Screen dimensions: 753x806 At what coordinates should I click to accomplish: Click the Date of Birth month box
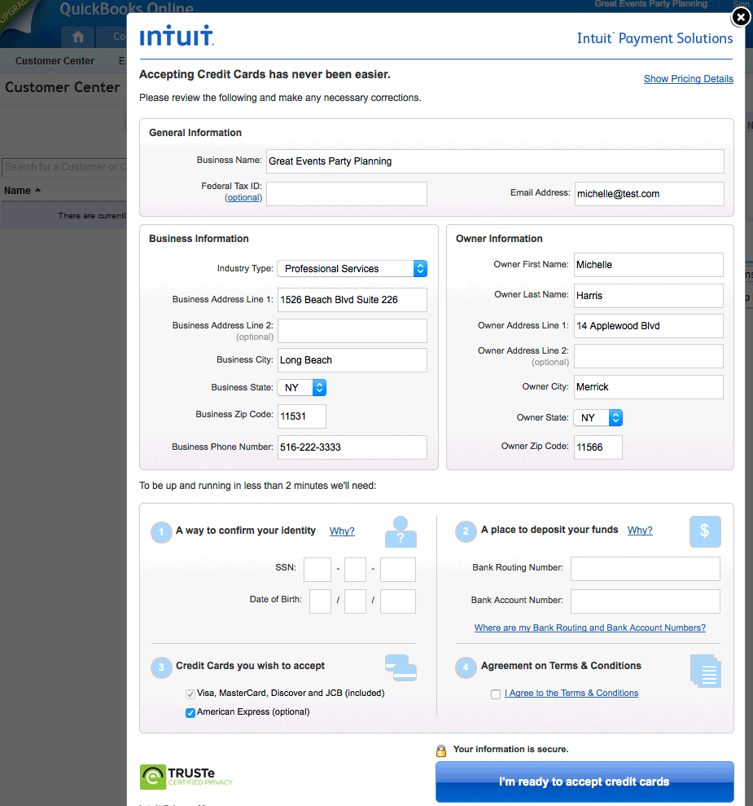[320, 601]
